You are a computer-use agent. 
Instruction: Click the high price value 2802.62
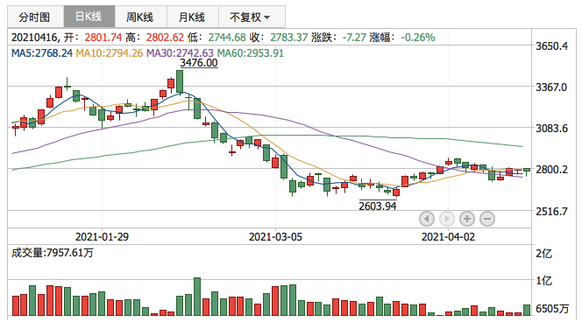(x=165, y=38)
